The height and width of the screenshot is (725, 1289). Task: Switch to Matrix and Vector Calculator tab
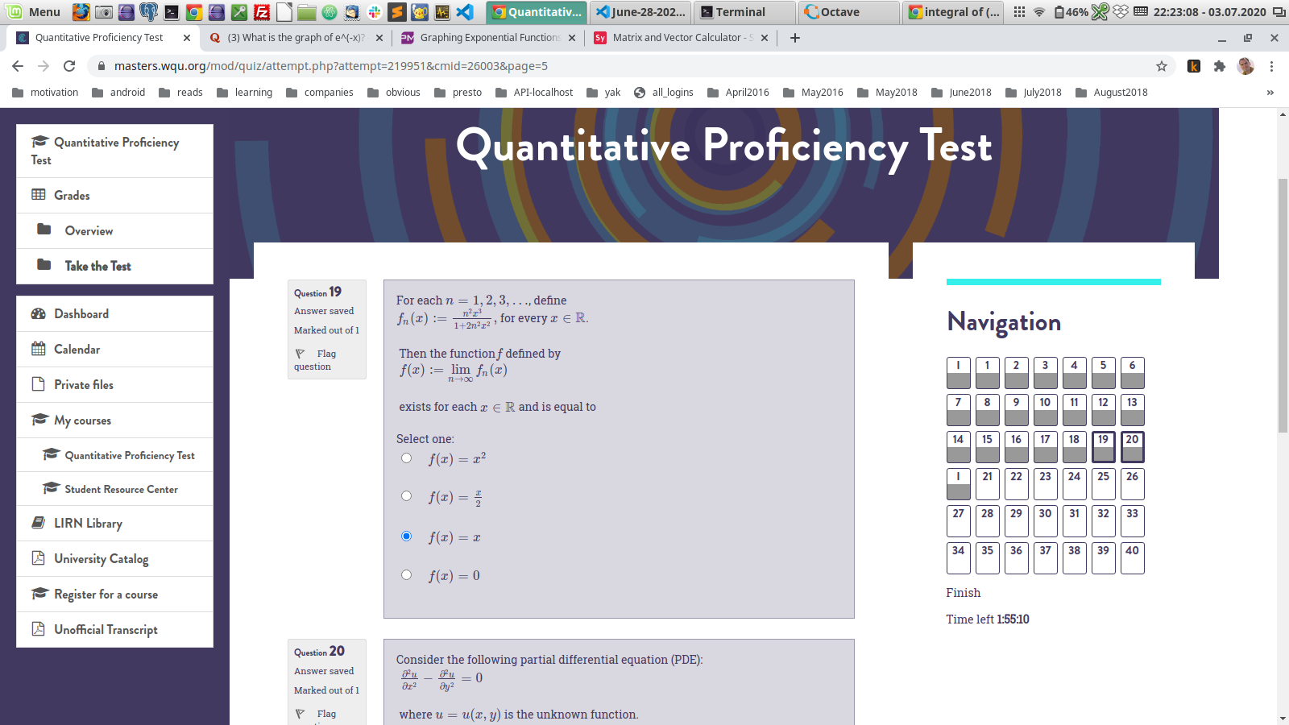point(682,38)
